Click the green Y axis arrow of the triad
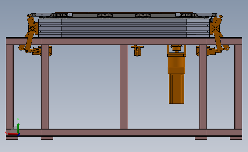 pyautogui.click(x=18, y=128)
